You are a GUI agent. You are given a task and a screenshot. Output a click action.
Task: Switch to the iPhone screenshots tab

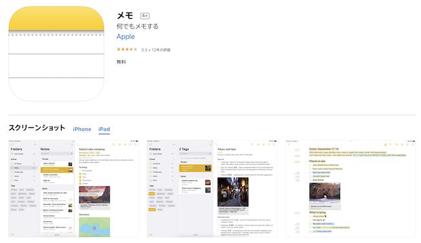click(x=82, y=129)
